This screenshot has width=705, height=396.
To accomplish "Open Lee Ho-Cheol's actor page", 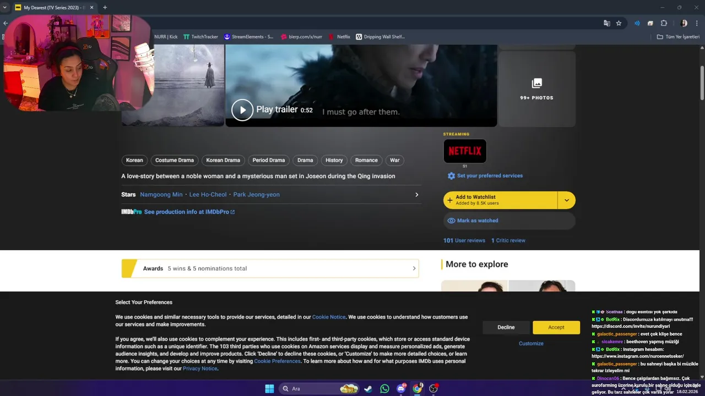I will (208, 195).
